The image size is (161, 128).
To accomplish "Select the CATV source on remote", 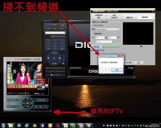I will tap(49, 28).
